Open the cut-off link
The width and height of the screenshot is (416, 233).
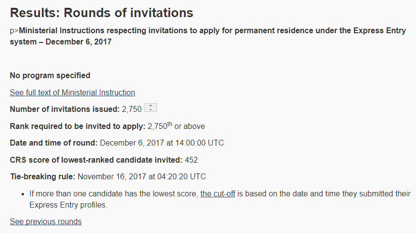click(x=218, y=193)
